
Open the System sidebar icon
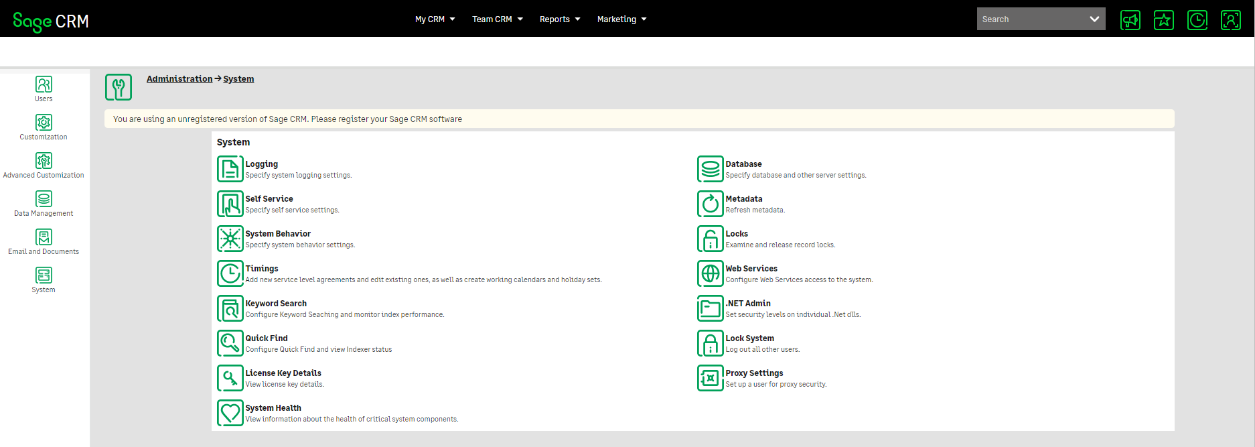click(44, 275)
